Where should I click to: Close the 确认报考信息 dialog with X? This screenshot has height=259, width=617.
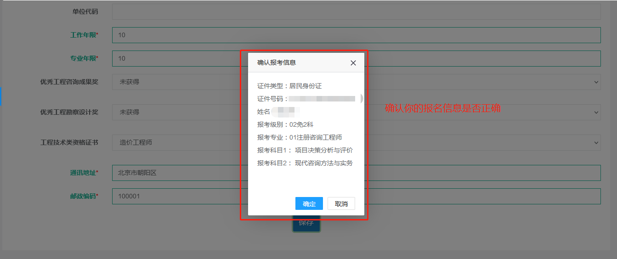(353, 63)
